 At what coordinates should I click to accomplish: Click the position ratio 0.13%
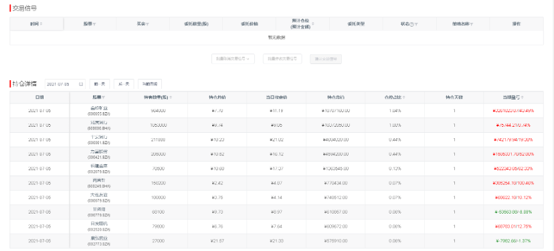395,168
